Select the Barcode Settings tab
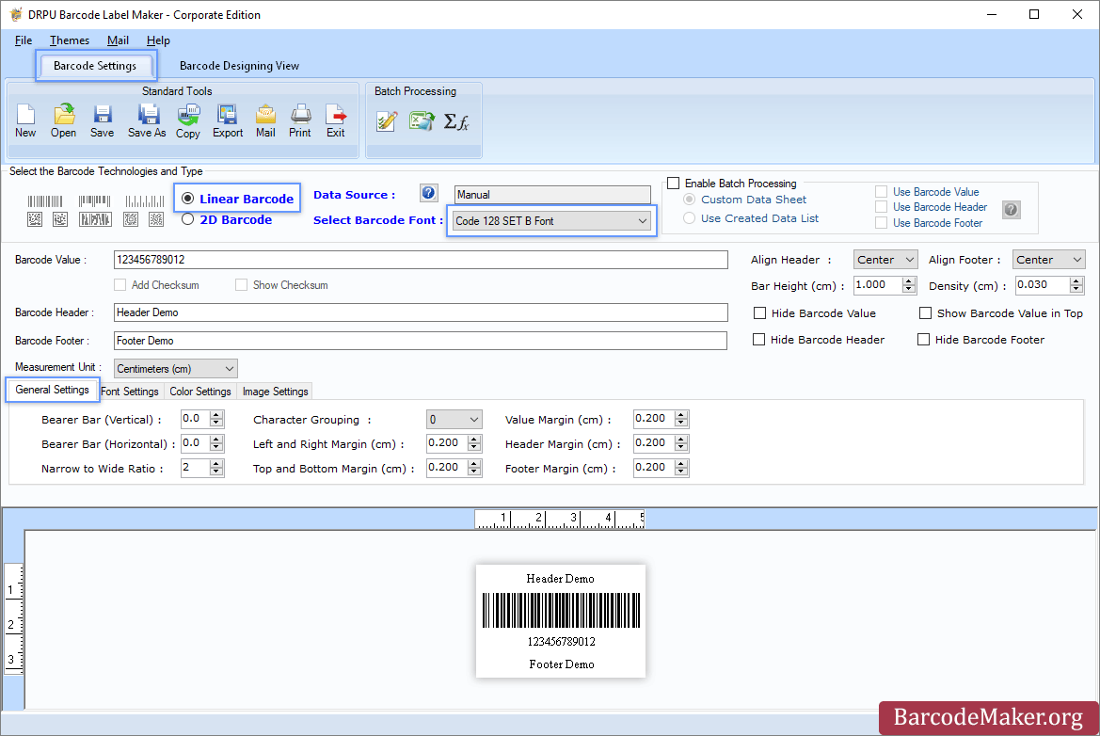1100x736 pixels. tap(95, 66)
